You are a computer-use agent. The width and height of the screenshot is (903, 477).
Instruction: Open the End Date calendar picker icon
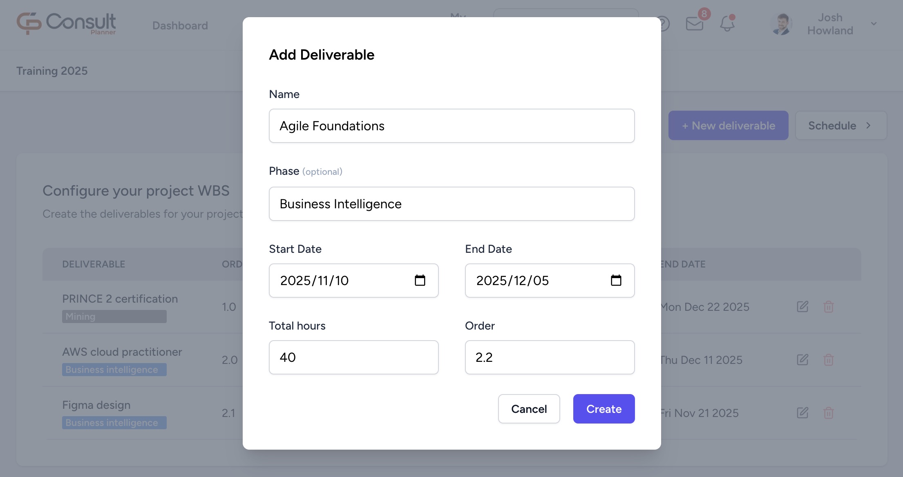point(616,281)
